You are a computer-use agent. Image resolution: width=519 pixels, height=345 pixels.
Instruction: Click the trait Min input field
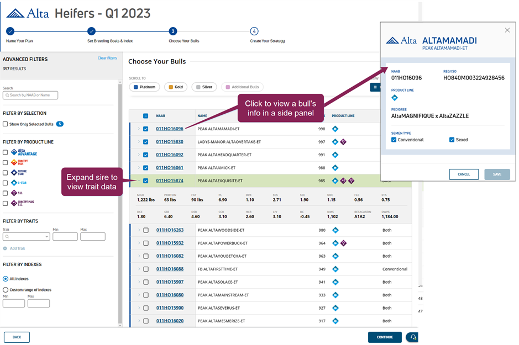(65, 237)
